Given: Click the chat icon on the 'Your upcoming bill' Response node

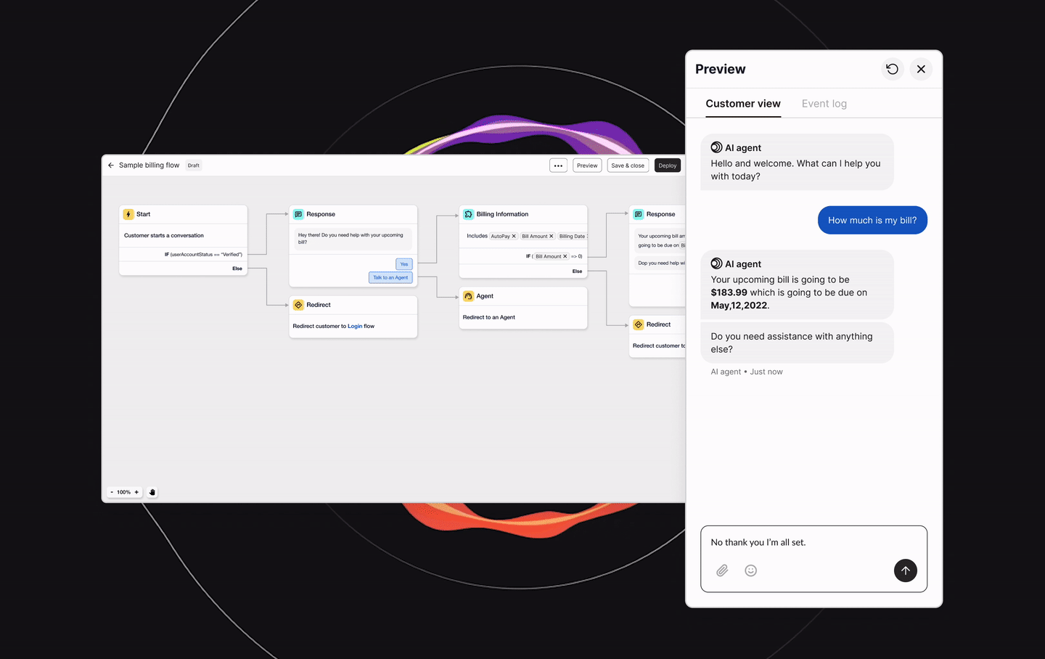Looking at the screenshot, I should [639, 214].
